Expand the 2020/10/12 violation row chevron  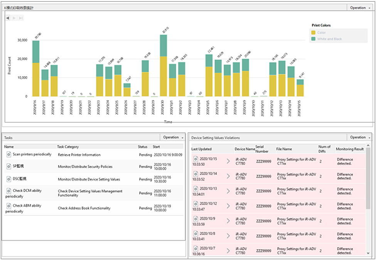(x=228, y=206)
